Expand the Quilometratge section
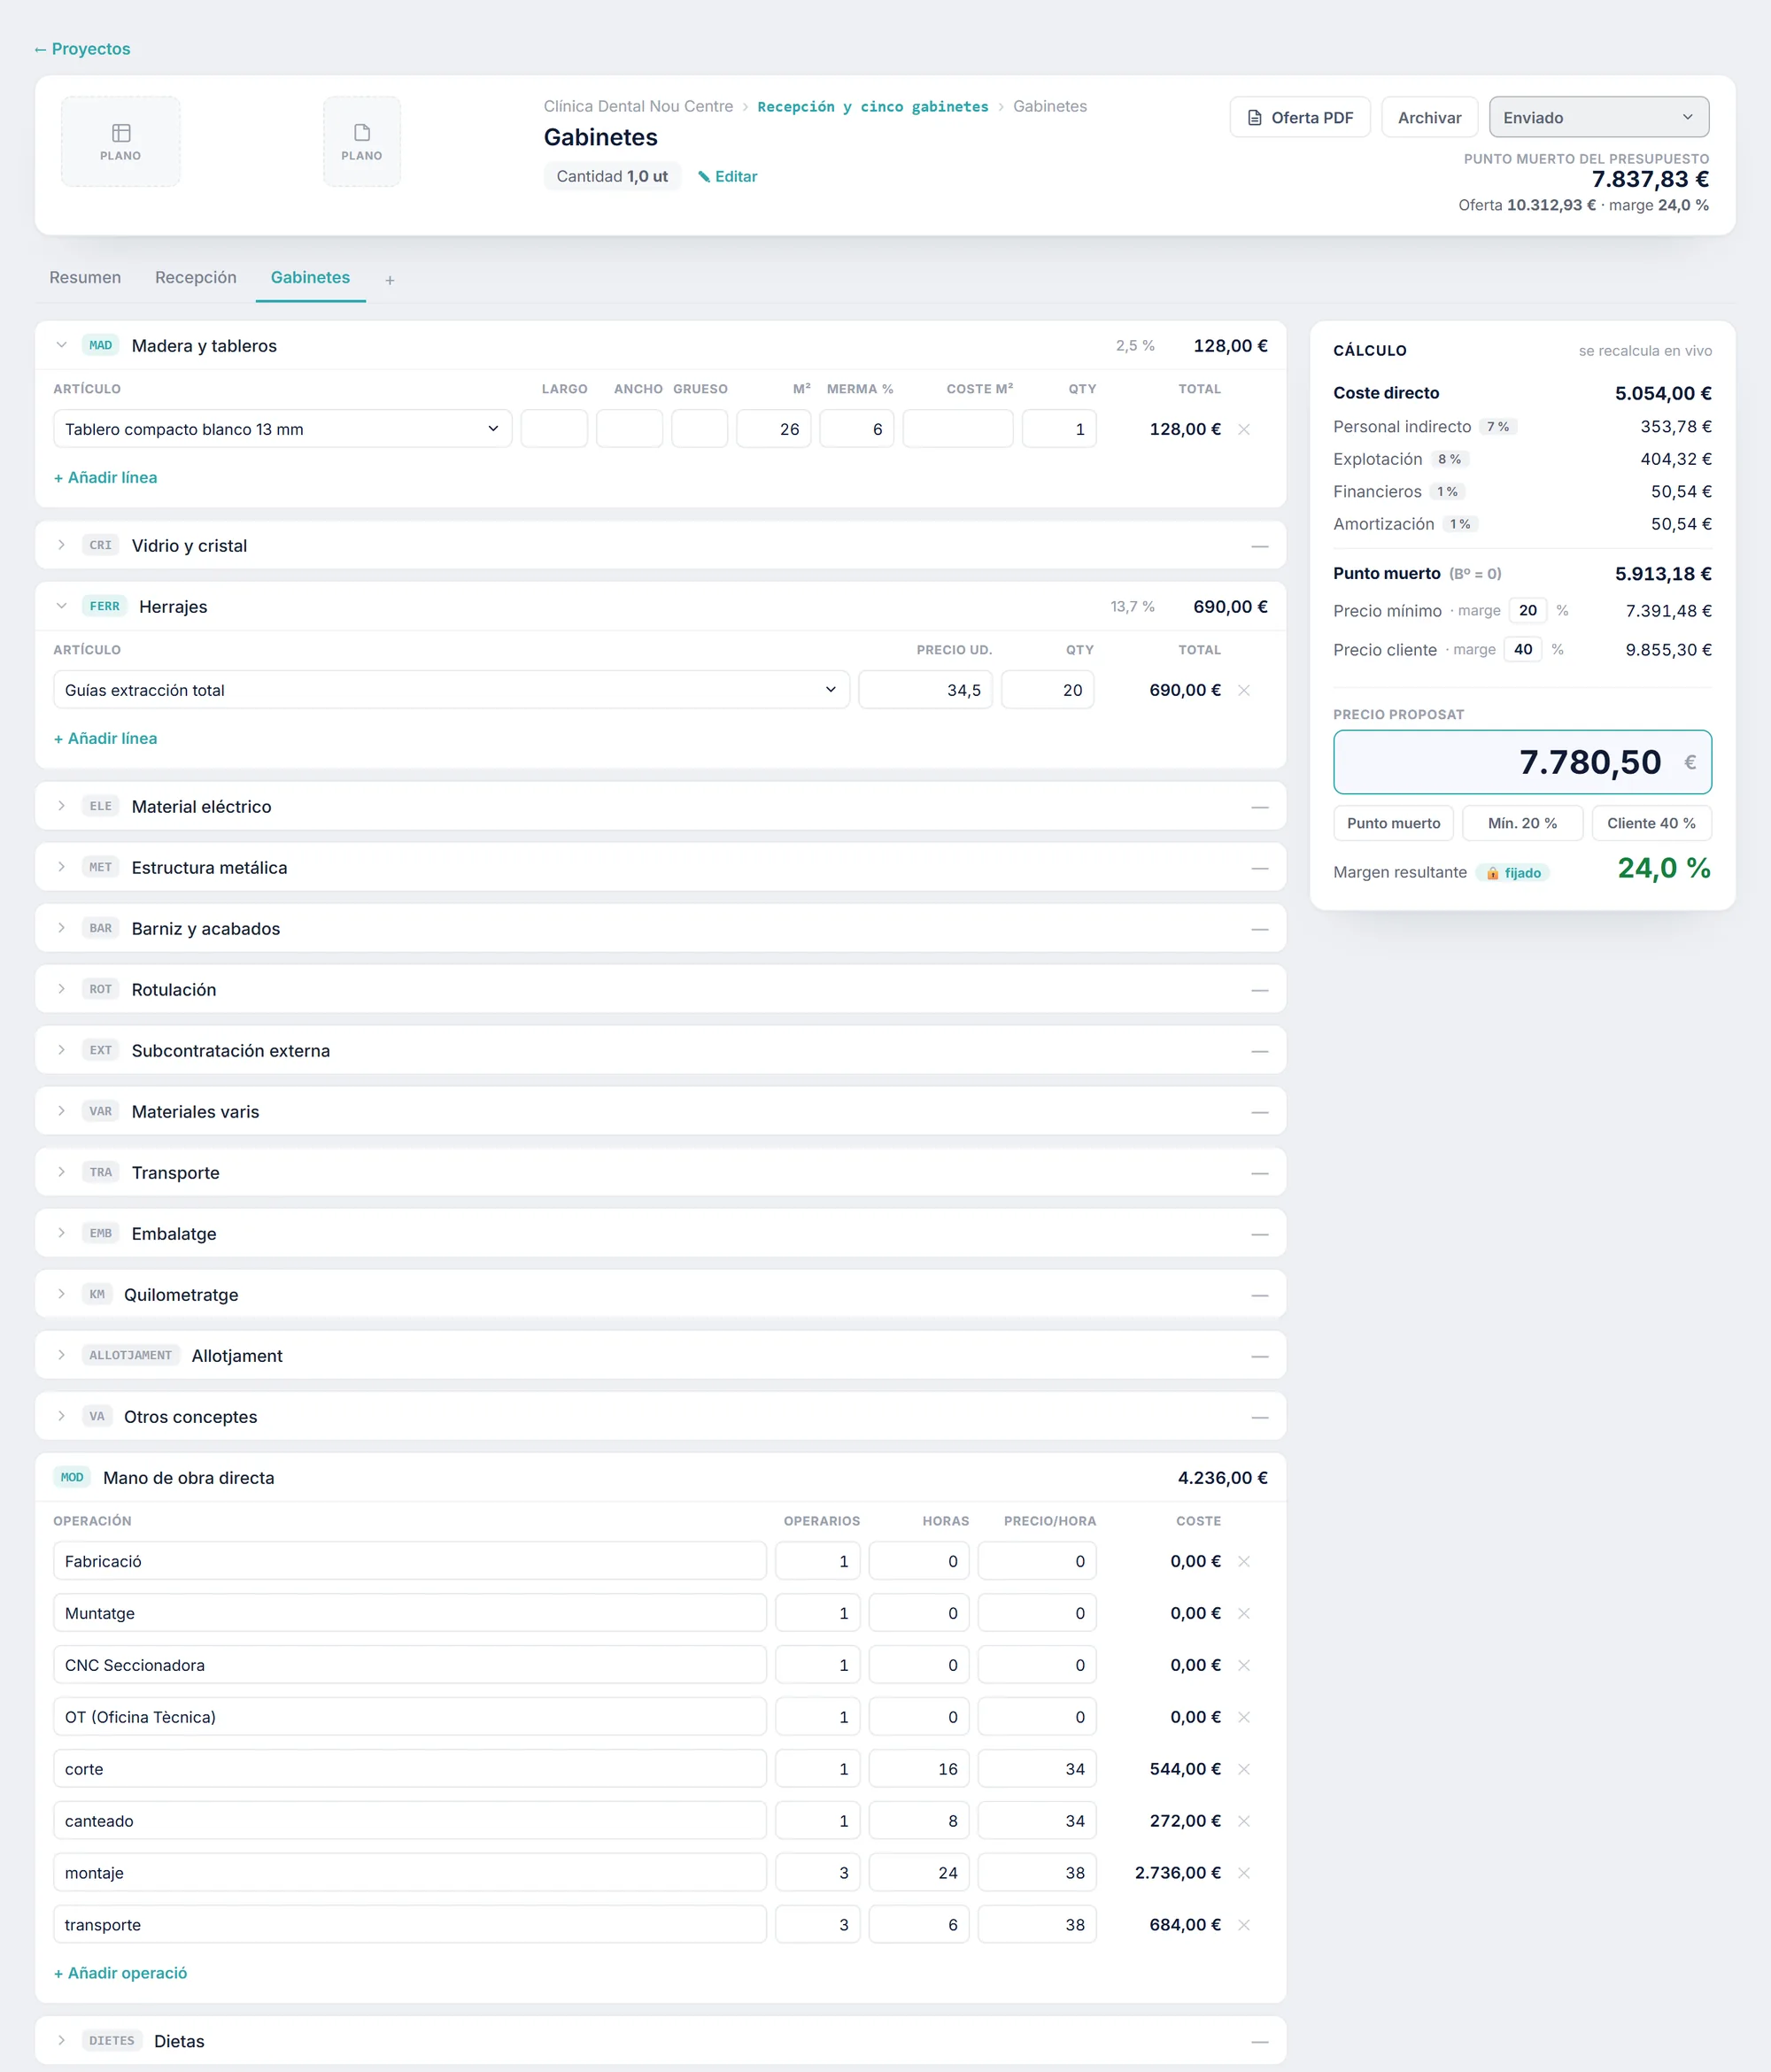 click(61, 1294)
